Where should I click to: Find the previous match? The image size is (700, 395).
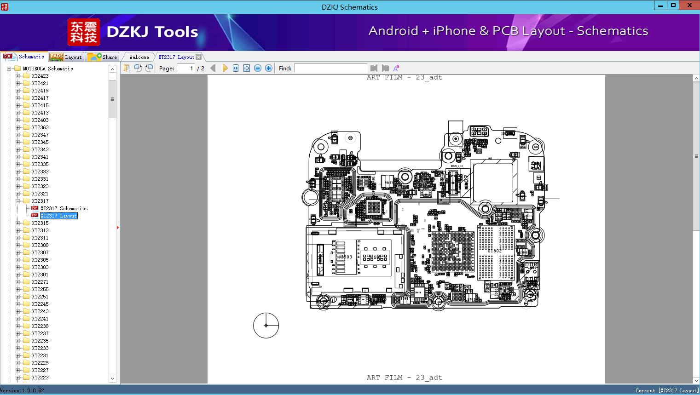(374, 68)
